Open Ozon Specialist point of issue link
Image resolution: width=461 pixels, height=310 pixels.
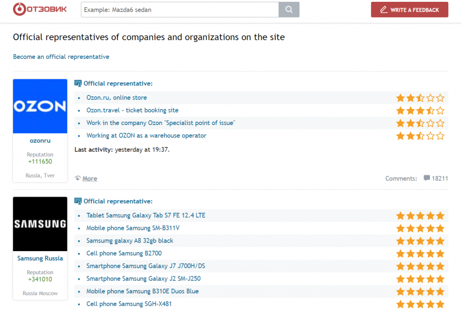click(161, 123)
